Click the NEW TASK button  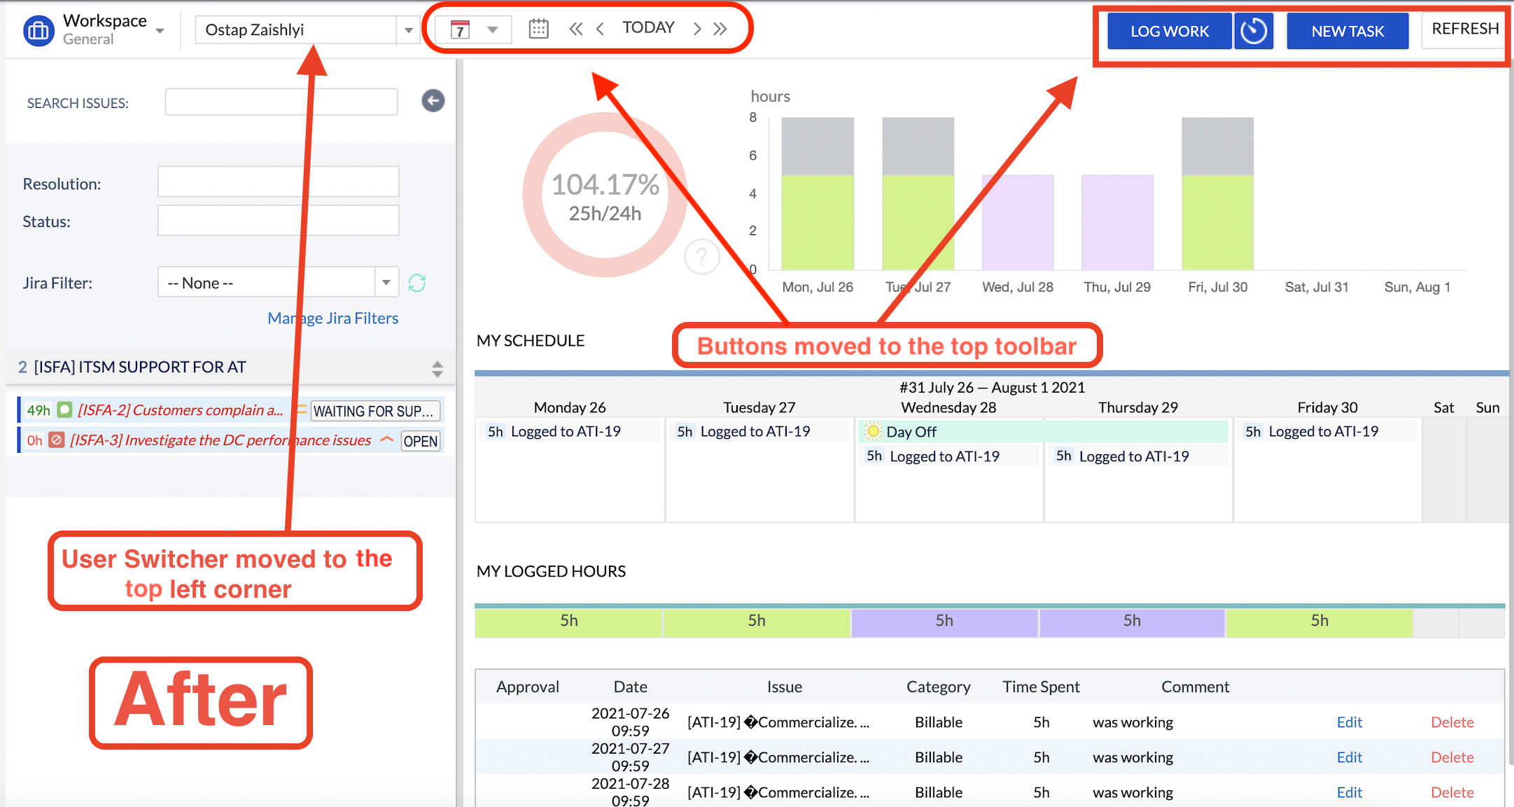tap(1347, 31)
